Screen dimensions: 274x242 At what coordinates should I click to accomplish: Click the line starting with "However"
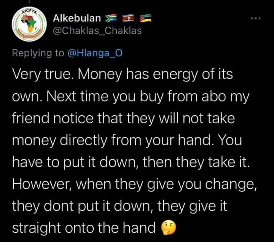(135, 185)
